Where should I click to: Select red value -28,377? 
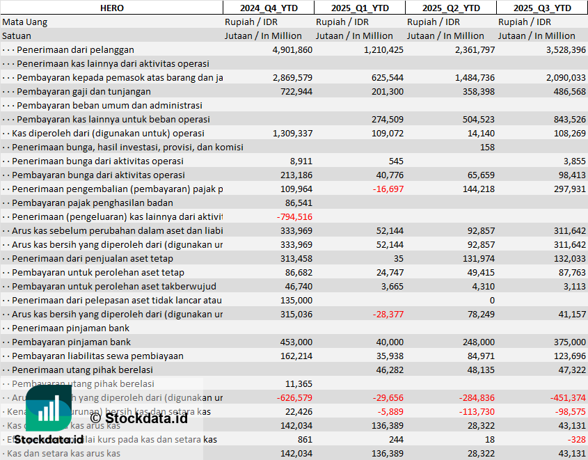(x=388, y=314)
